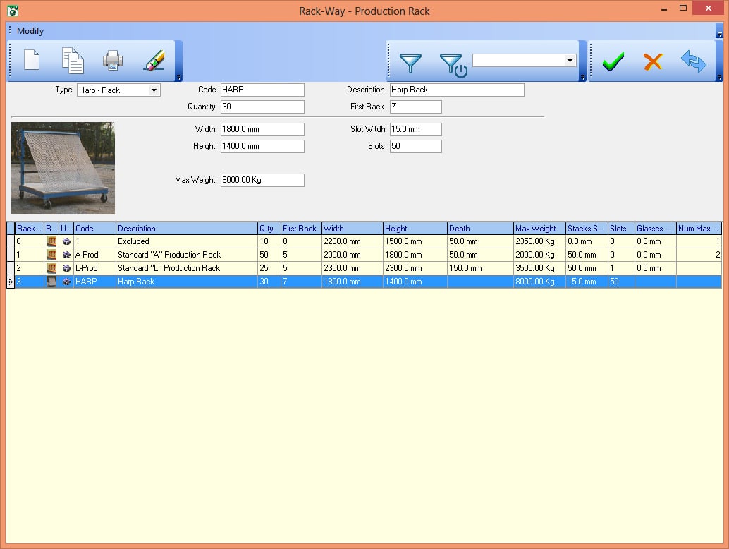729x549 pixels.
Task: Open the Type dropdown showing Harp - Rack
Action: (154, 90)
